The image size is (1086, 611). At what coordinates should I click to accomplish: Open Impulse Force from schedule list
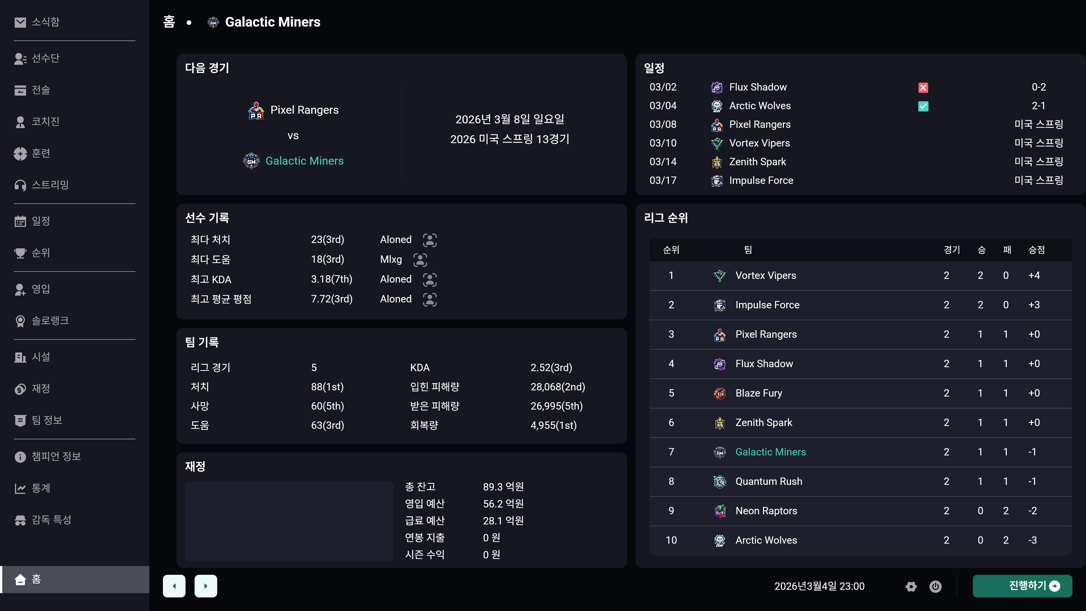point(761,180)
